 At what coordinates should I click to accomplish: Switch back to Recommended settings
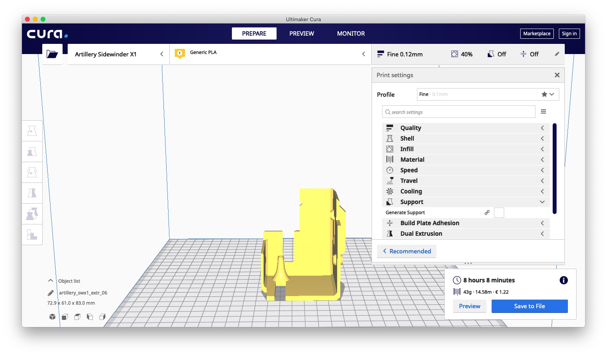(x=407, y=251)
